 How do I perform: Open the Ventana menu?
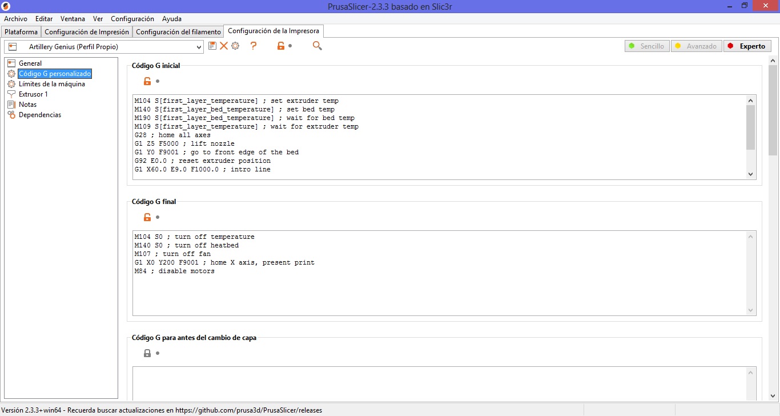click(73, 19)
